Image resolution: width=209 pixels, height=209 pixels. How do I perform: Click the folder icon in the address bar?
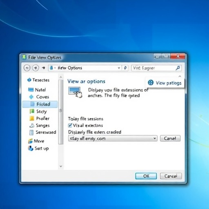[51, 68]
